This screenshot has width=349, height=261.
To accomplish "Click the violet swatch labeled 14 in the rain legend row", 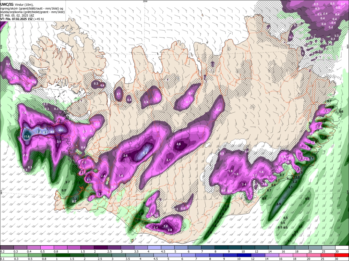I will [x=272, y=255].
